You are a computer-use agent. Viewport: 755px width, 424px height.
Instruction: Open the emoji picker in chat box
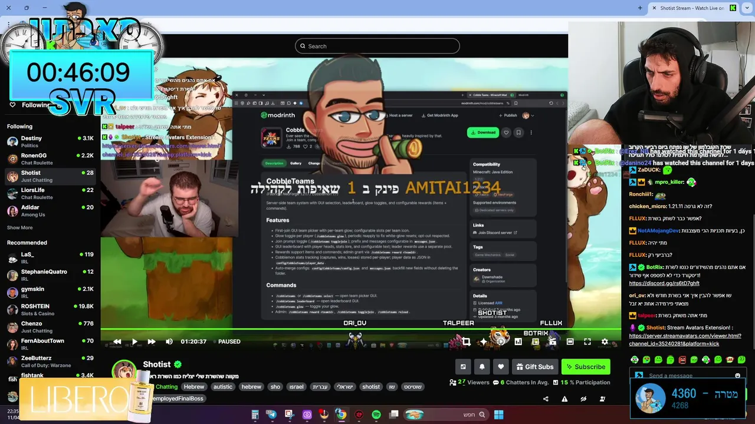pyautogui.click(x=737, y=376)
